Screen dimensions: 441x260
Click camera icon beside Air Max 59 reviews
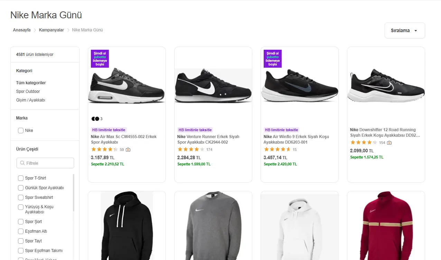pyautogui.click(x=128, y=150)
